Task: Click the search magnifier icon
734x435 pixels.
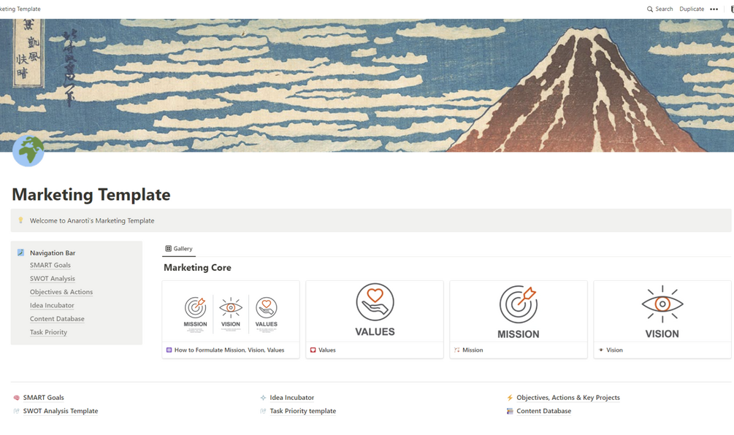Action: tap(650, 9)
